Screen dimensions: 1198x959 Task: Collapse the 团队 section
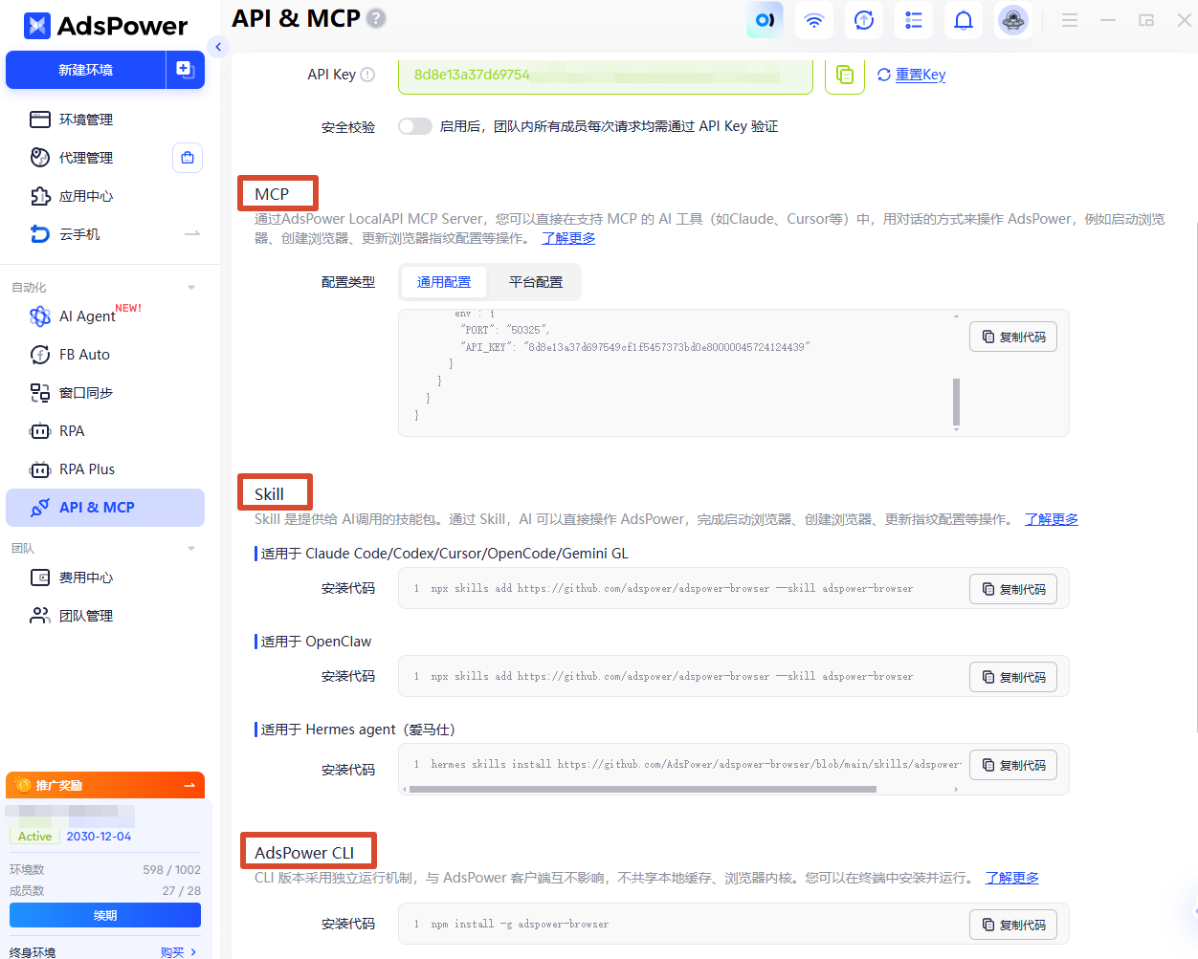click(191, 549)
